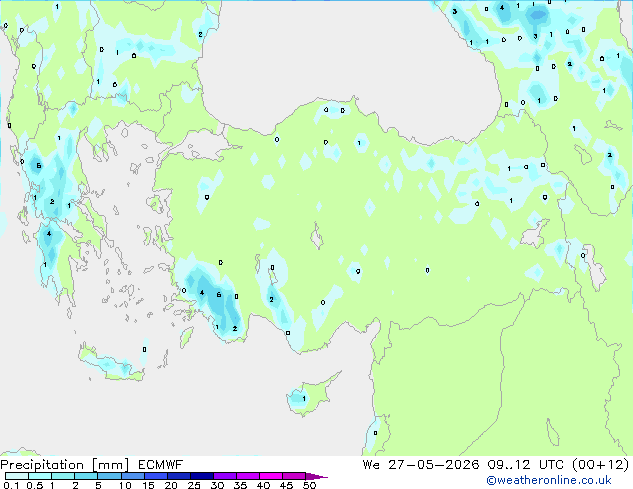Click the legend tick label '20'
633x489 pixels.
pyautogui.click(x=171, y=485)
